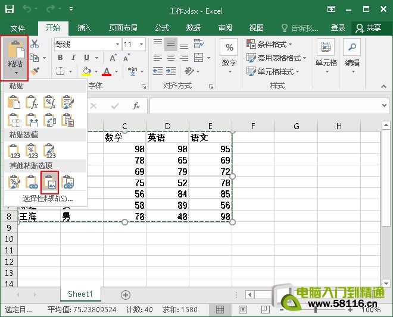Click the Undo arrow icon

[x=27, y=9]
